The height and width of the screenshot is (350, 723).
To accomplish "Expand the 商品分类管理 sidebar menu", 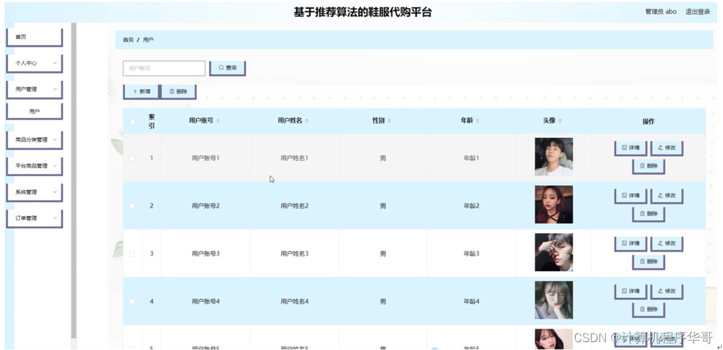I will 34,140.
